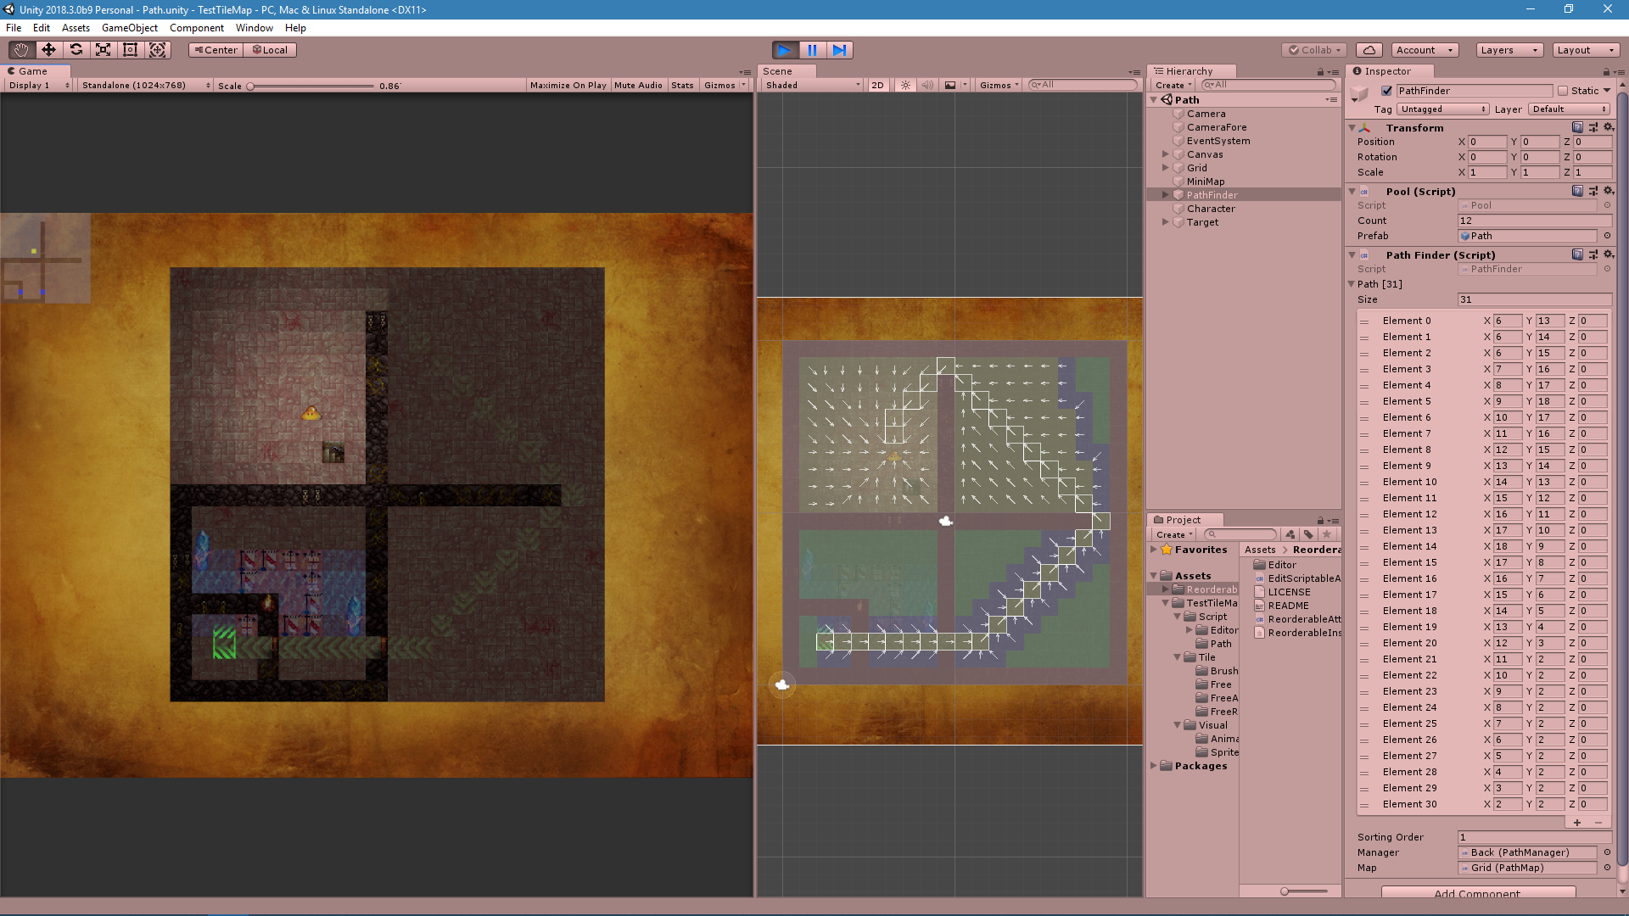Image resolution: width=1629 pixels, height=916 pixels.
Task: Open help documentation for Pool (Script)
Action: point(1576,191)
